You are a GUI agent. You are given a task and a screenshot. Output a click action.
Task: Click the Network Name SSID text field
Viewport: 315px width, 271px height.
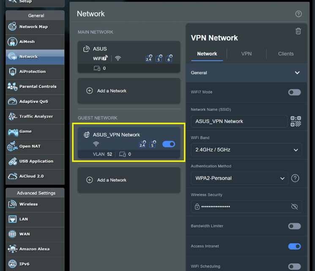click(239, 121)
